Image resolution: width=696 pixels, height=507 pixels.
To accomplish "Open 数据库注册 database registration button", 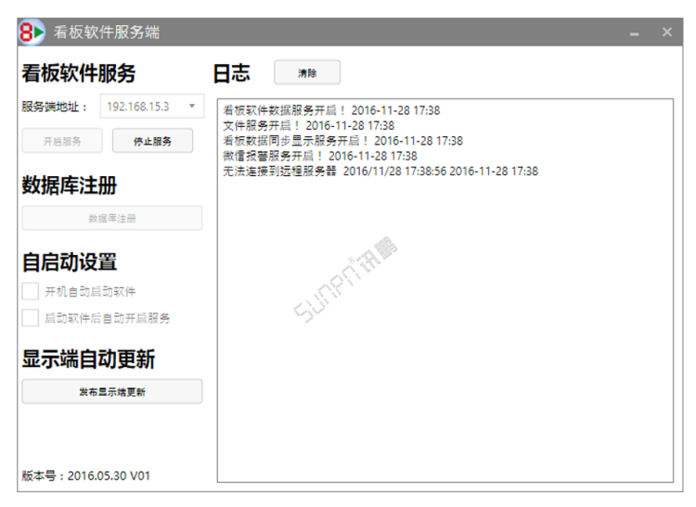I will coord(112,218).
